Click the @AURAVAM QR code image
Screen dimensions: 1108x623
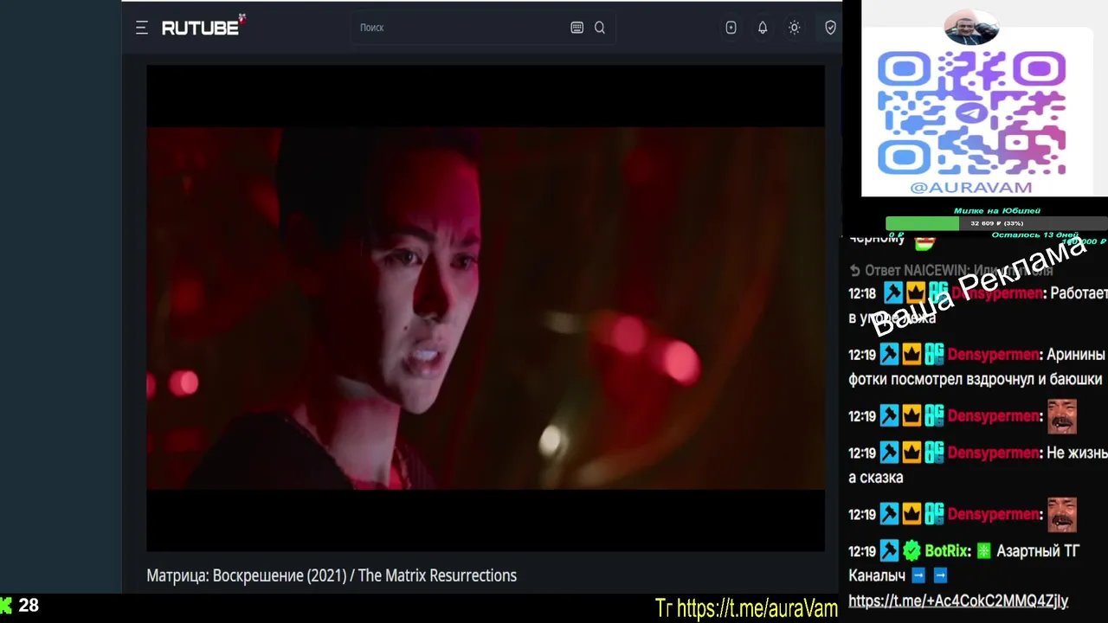pos(971,112)
